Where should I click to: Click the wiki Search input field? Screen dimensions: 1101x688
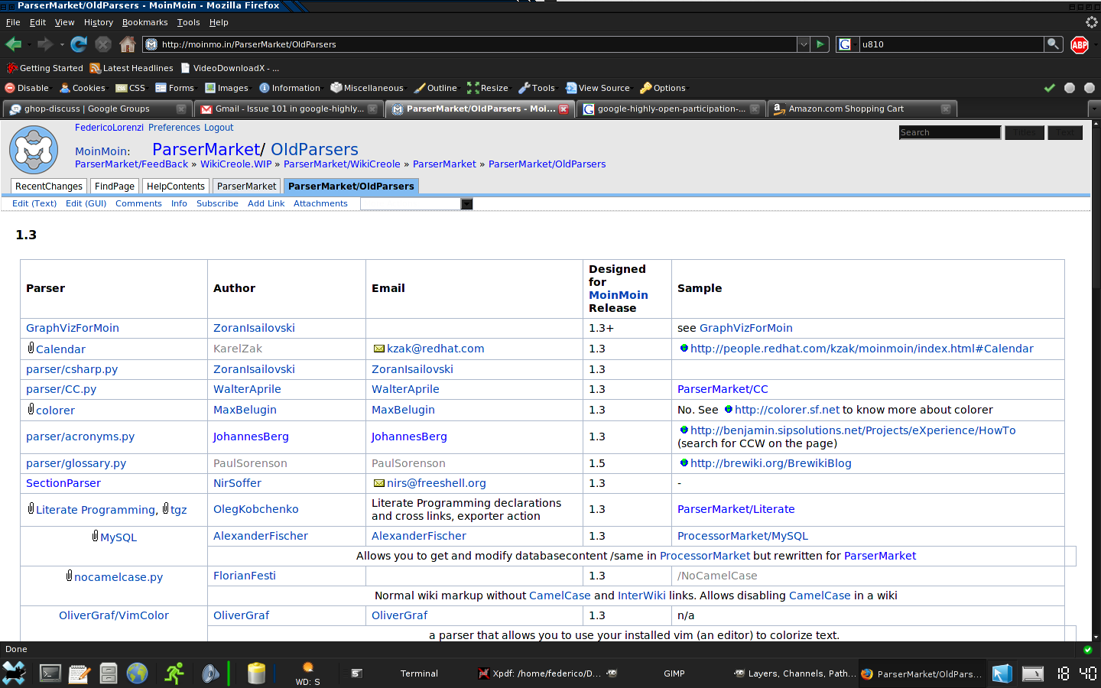coord(950,132)
